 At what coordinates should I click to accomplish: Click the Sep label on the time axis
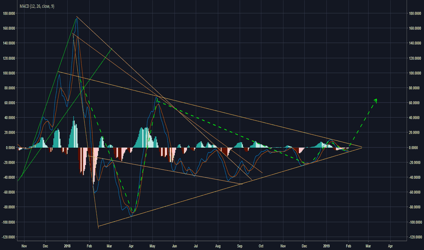click(x=240, y=246)
